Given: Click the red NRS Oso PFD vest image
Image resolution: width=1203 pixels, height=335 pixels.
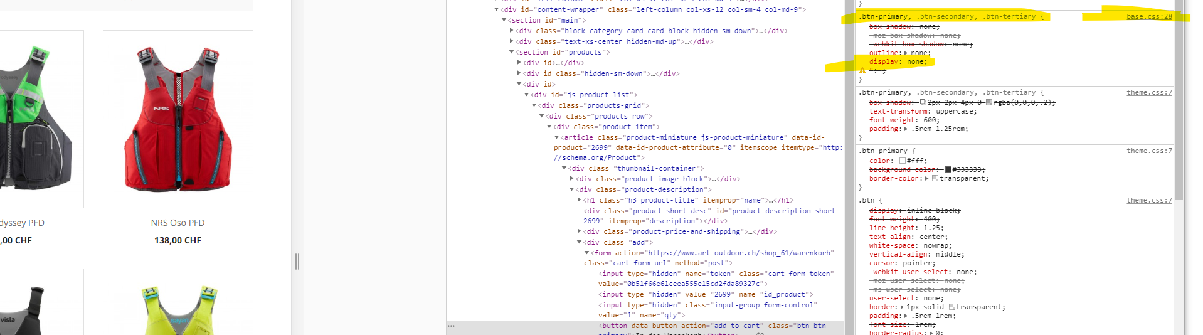Looking at the screenshot, I should 178,119.
